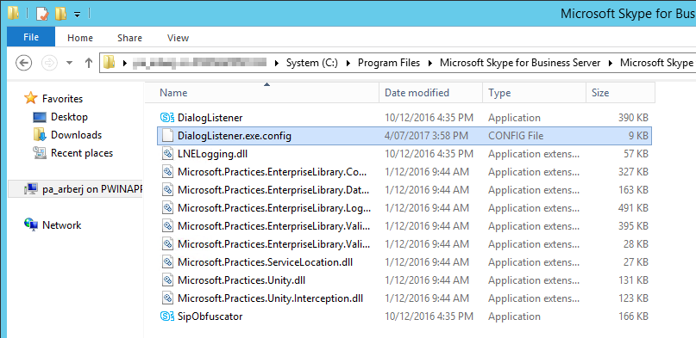The width and height of the screenshot is (696, 338).
Task: Select the SipObfuscator file name
Action: tap(210, 316)
